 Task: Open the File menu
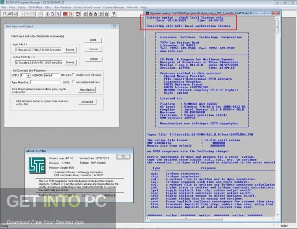click(x=4, y=8)
